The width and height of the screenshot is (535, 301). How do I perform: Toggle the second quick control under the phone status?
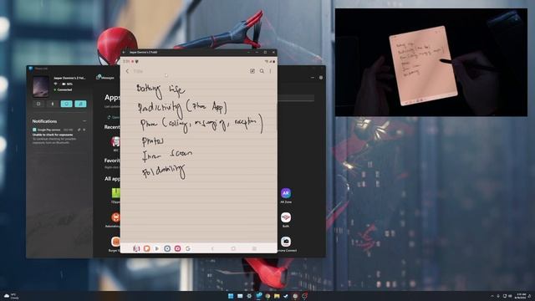point(53,104)
